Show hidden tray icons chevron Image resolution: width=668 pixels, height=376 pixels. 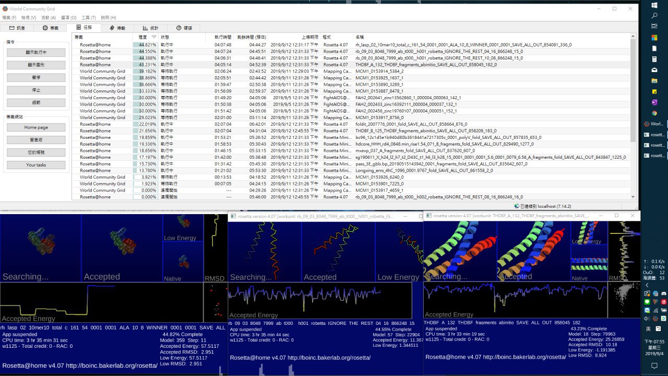tap(647, 285)
